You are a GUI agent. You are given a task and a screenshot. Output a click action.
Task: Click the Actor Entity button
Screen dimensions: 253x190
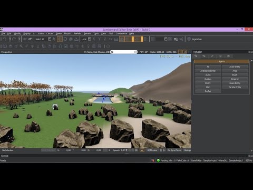point(235,66)
